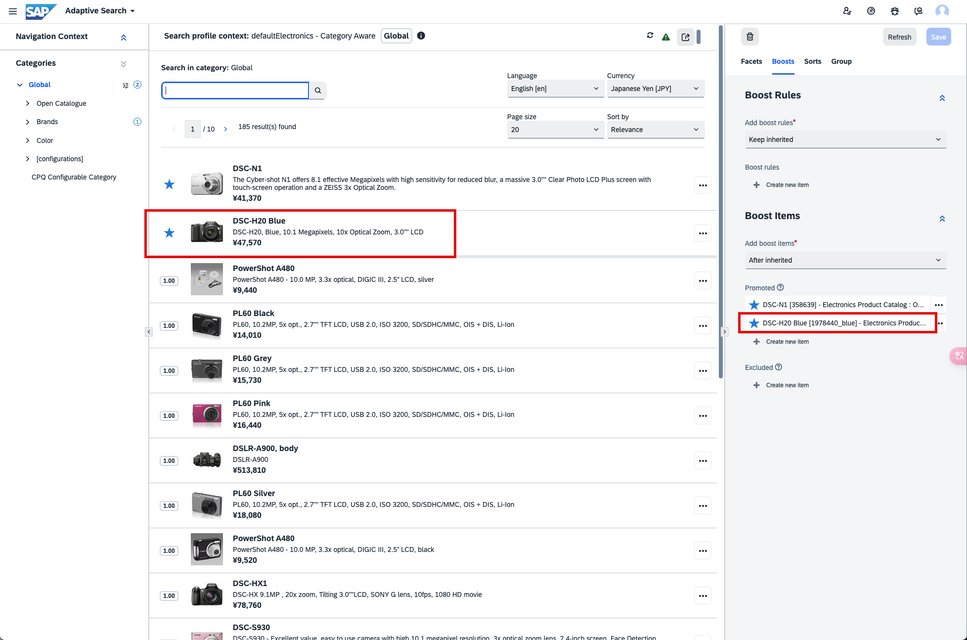Collapse left panel with splitter arrow

[149, 332]
